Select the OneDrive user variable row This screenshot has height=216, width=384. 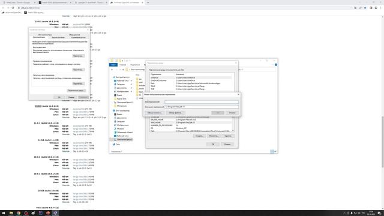[x=191, y=77]
